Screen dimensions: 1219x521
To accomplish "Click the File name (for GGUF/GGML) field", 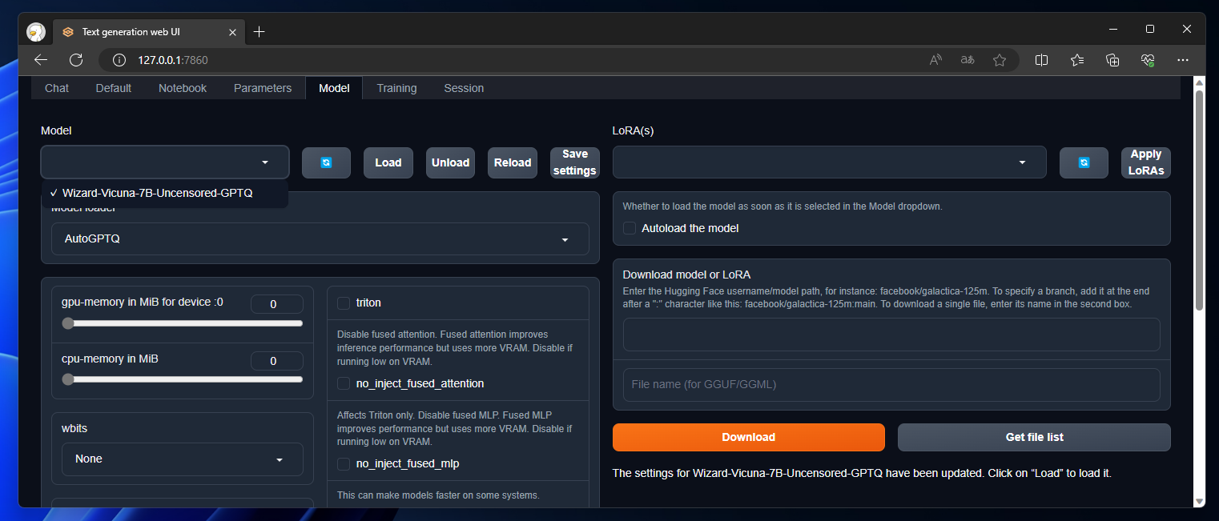I will pos(891,385).
